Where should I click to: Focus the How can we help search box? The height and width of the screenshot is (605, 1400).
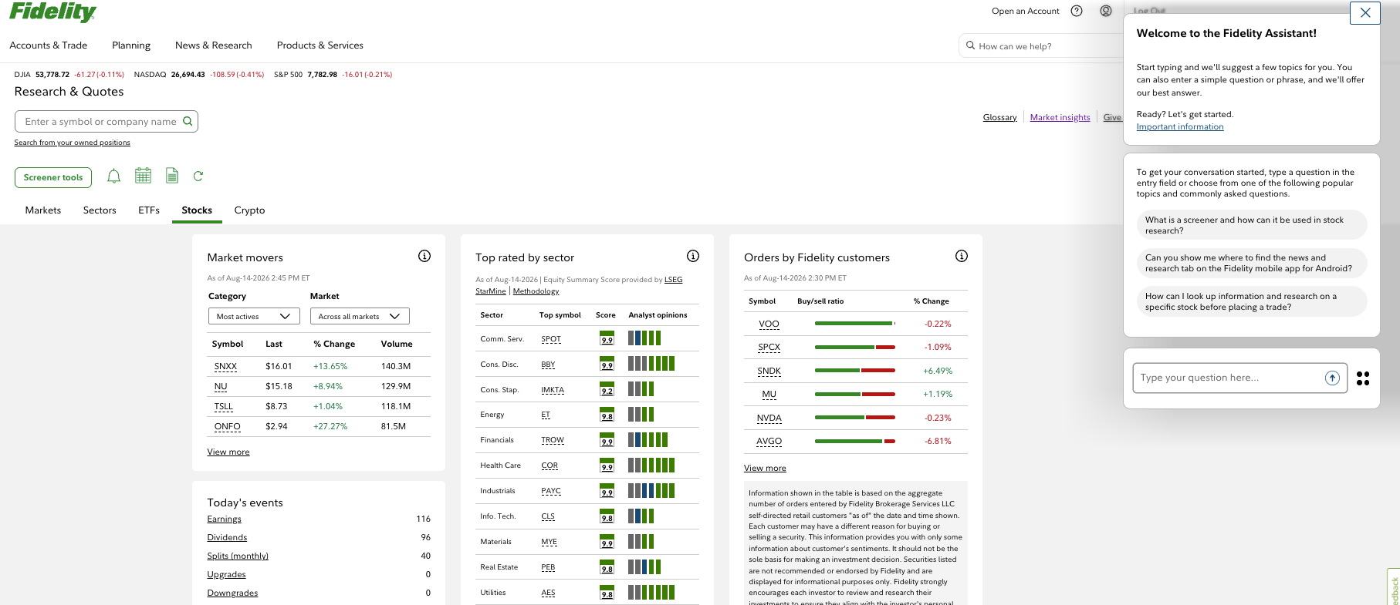1042,46
